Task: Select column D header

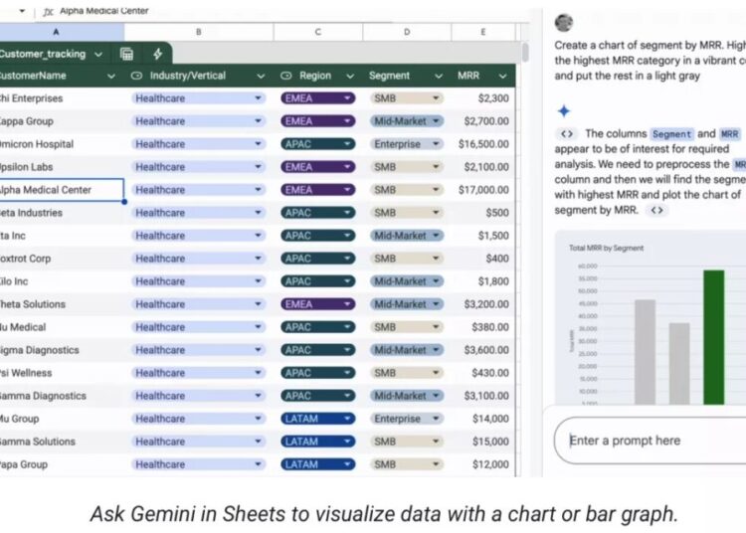Action: (407, 32)
